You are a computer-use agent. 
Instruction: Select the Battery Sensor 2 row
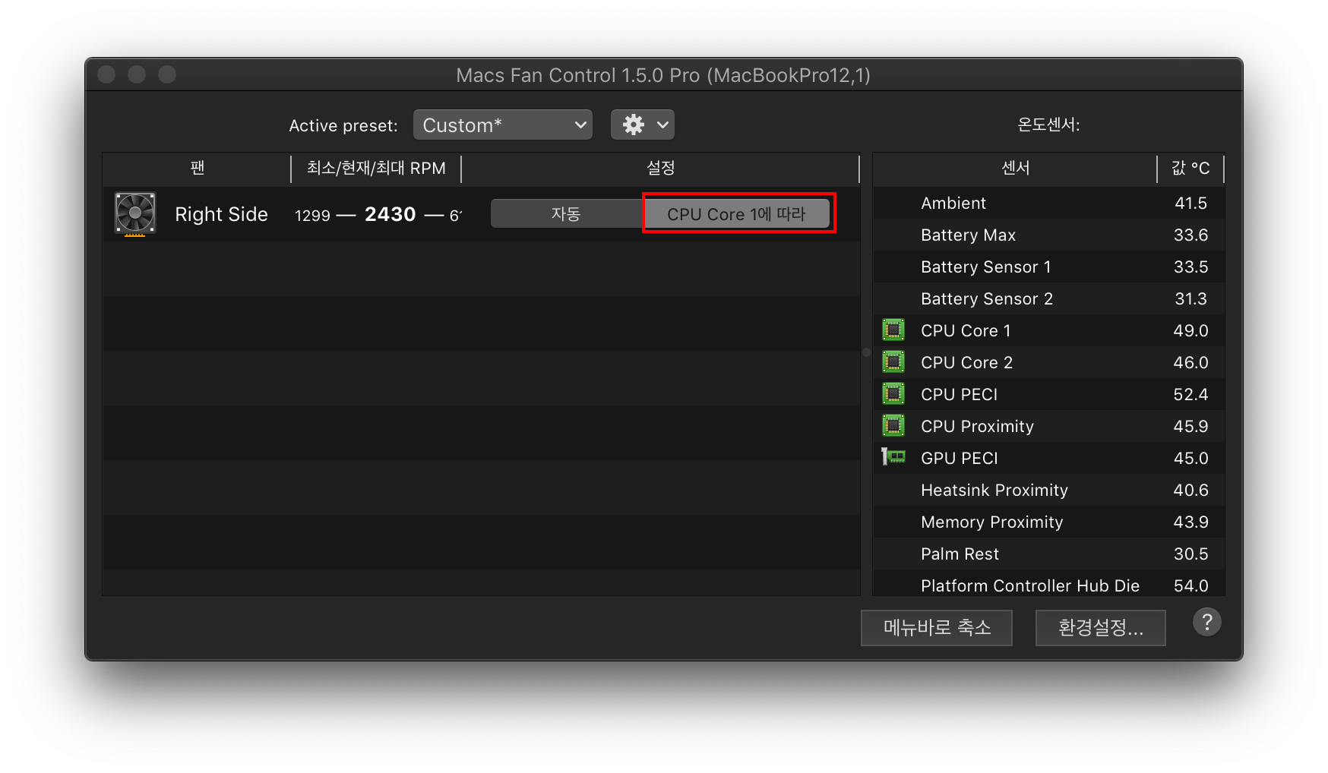click(x=1049, y=298)
